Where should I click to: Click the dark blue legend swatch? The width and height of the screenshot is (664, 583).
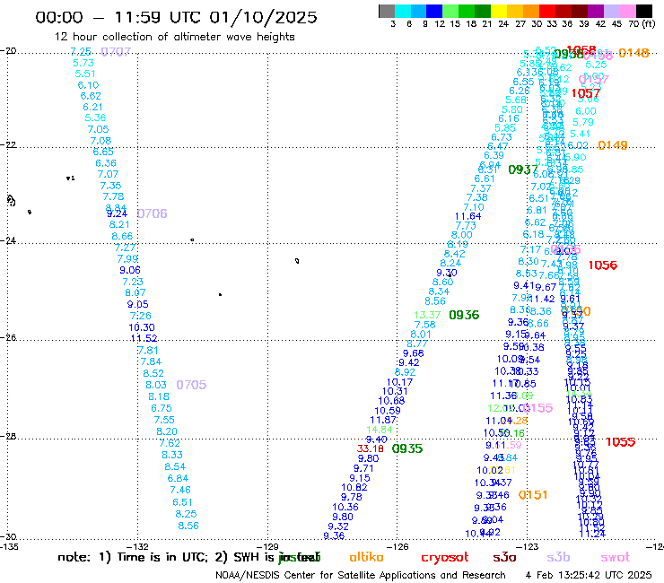pos(435,11)
